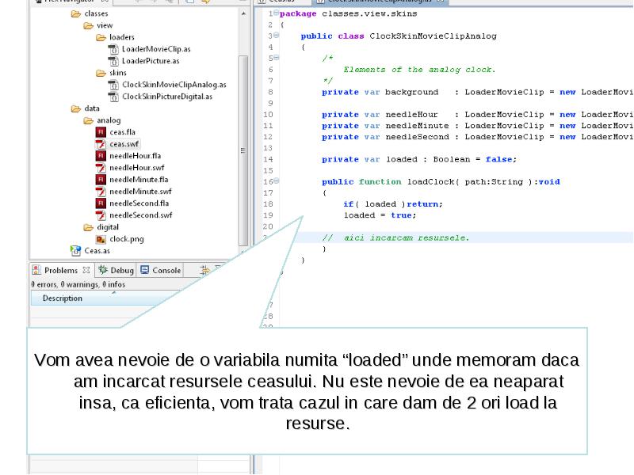Screen dimensions: 634x475
Task: Click the loaders folder icon
Action: [101, 37]
